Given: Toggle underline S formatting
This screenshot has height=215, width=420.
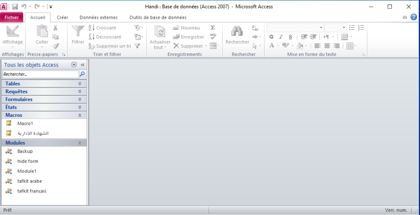Looking at the screenshot, I should tap(290, 37).
